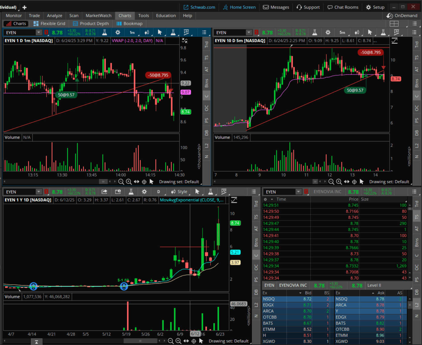
Task: Go to the MarketWatch tab
Action: (x=98, y=15)
